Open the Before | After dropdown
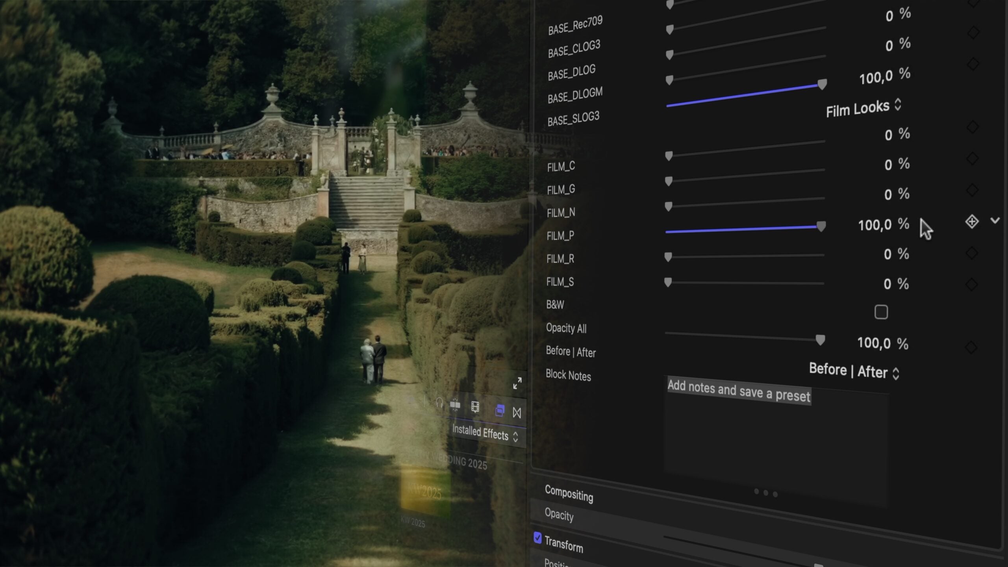Image resolution: width=1008 pixels, height=567 pixels. [x=854, y=372]
